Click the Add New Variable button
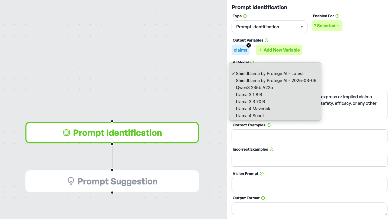The image size is (391, 219). [x=279, y=50]
